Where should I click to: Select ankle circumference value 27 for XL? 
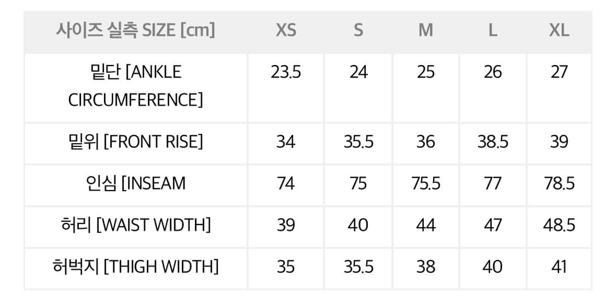(559, 72)
